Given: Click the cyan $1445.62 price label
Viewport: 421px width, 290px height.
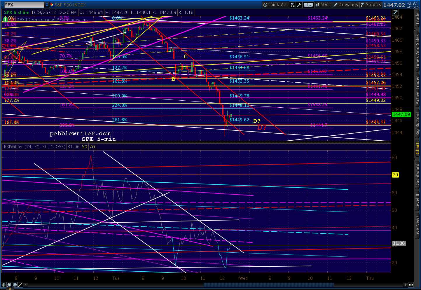Looking at the screenshot, I should click(x=239, y=120).
